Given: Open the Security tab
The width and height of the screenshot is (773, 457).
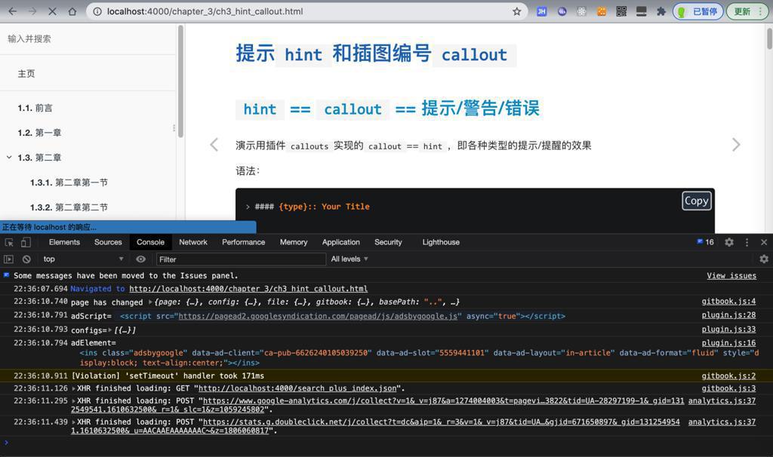Looking at the screenshot, I should click(x=388, y=242).
